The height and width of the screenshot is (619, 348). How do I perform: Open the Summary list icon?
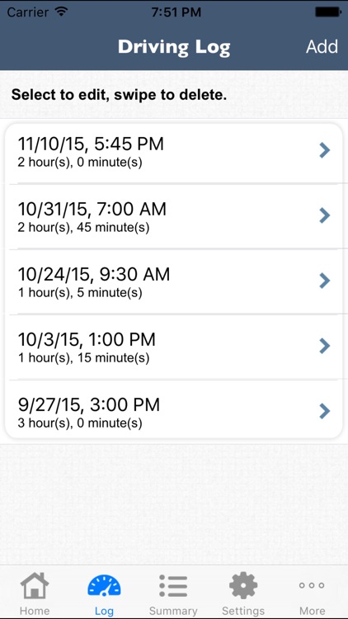pos(173,585)
